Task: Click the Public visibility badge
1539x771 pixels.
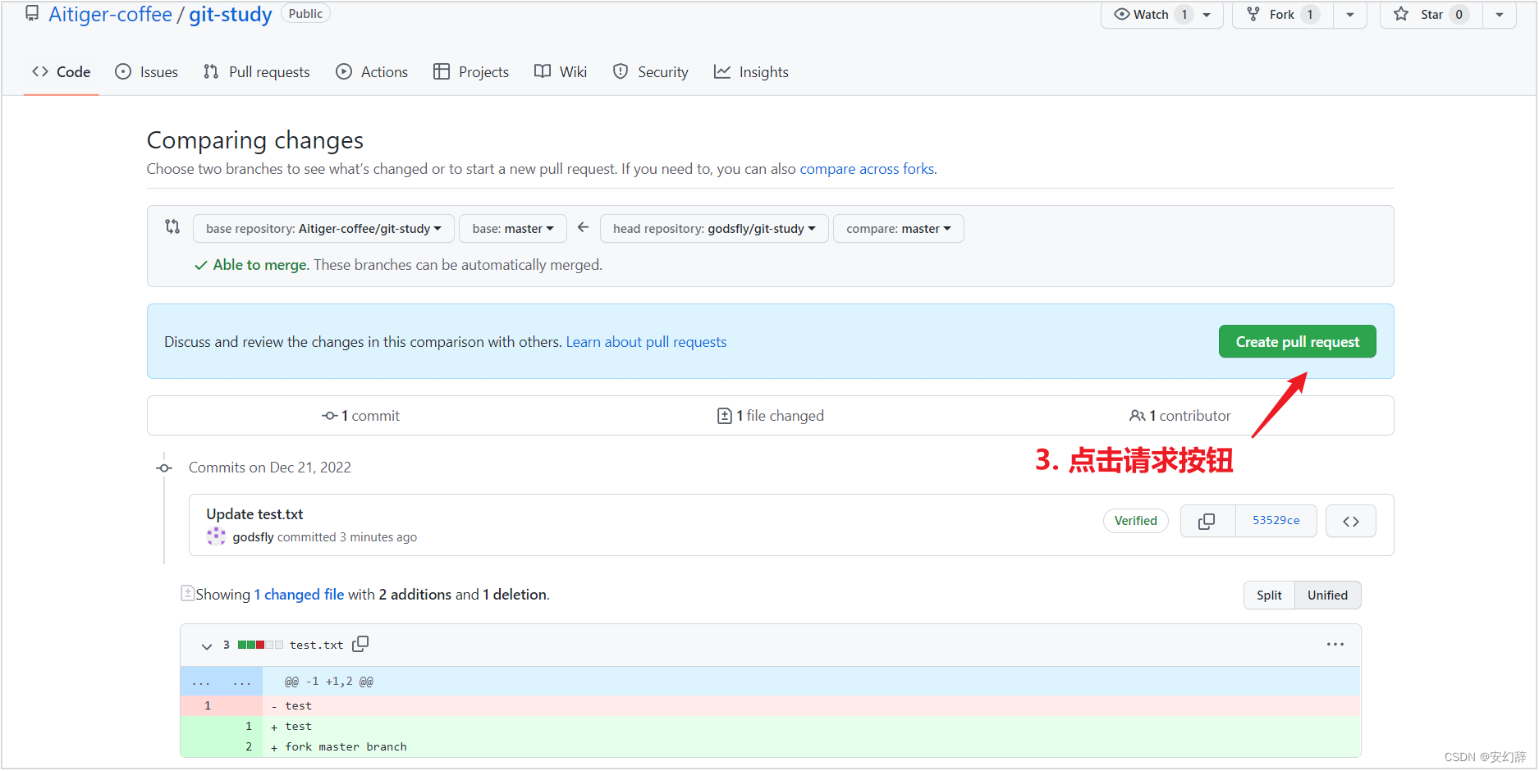Action: [x=305, y=14]
